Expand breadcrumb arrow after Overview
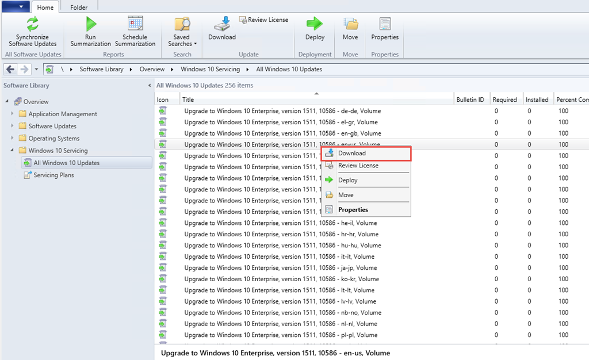 (x=171, y=69)
